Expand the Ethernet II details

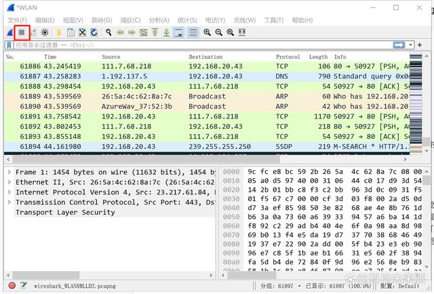[x=8, y=182]
